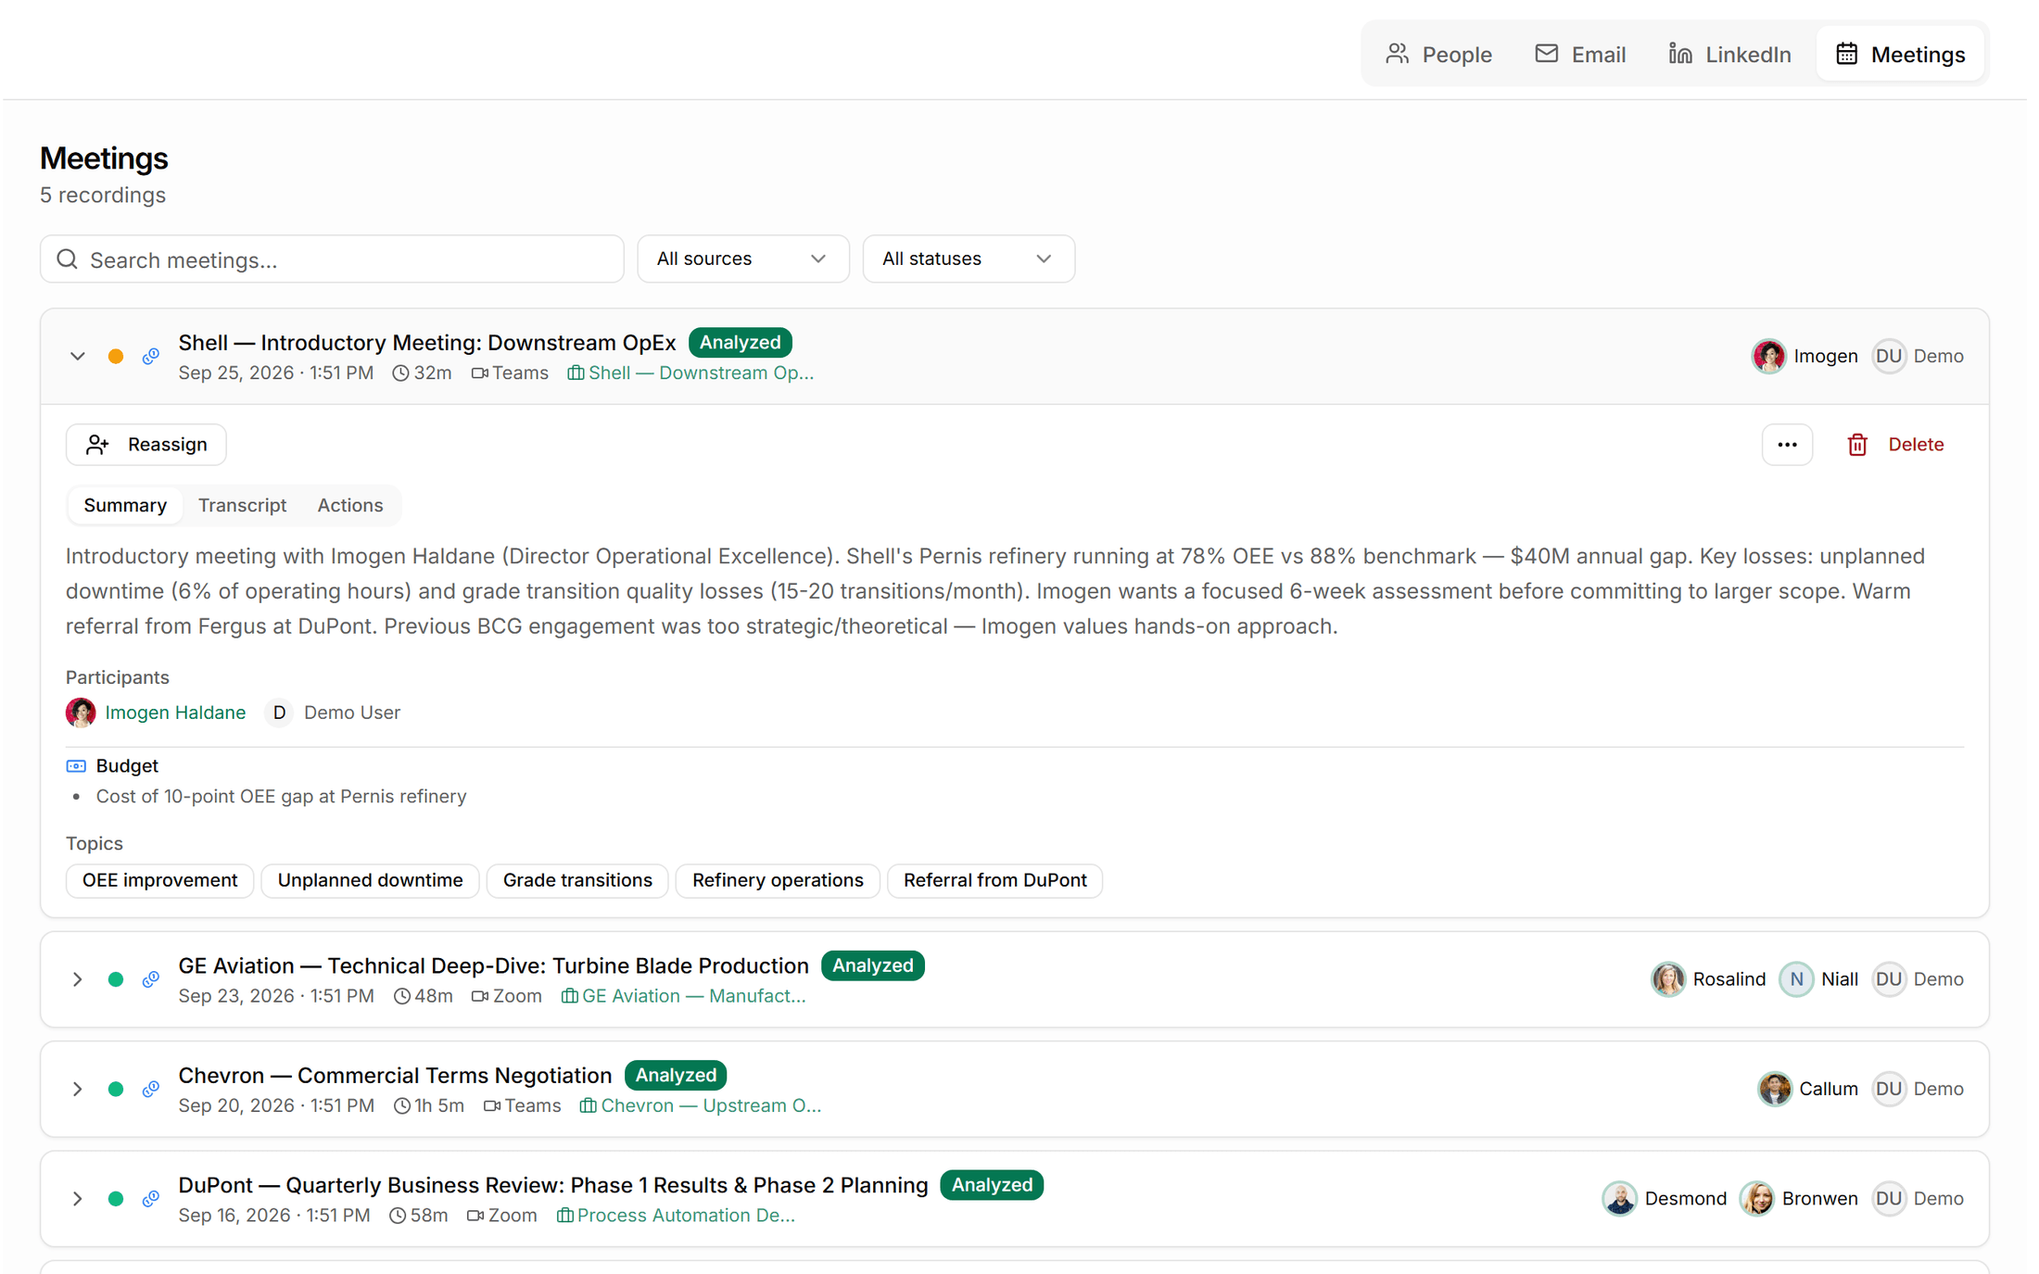2039x1274 pixels.
Task: Expand the GE Aviation meeting row
Action: 78,979
